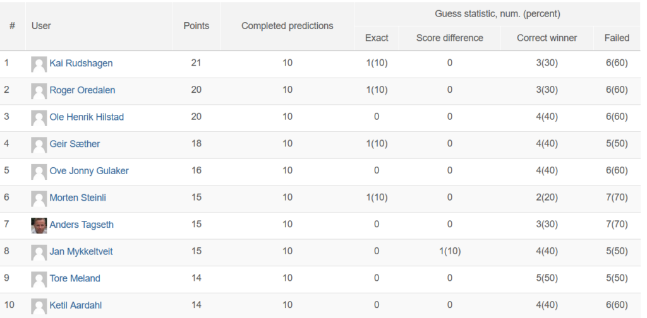Click the Score difference column header
The height and width of the screenshot is (318, 647).
coord(449,38)
